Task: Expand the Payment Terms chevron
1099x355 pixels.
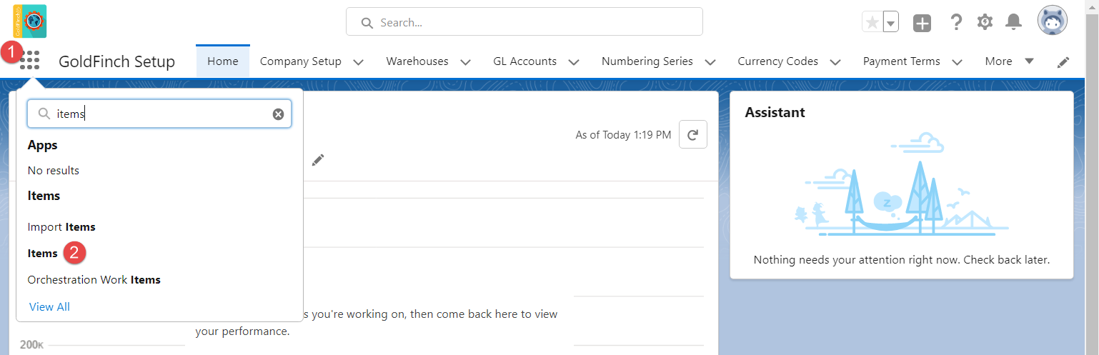Action: point(958,62)
